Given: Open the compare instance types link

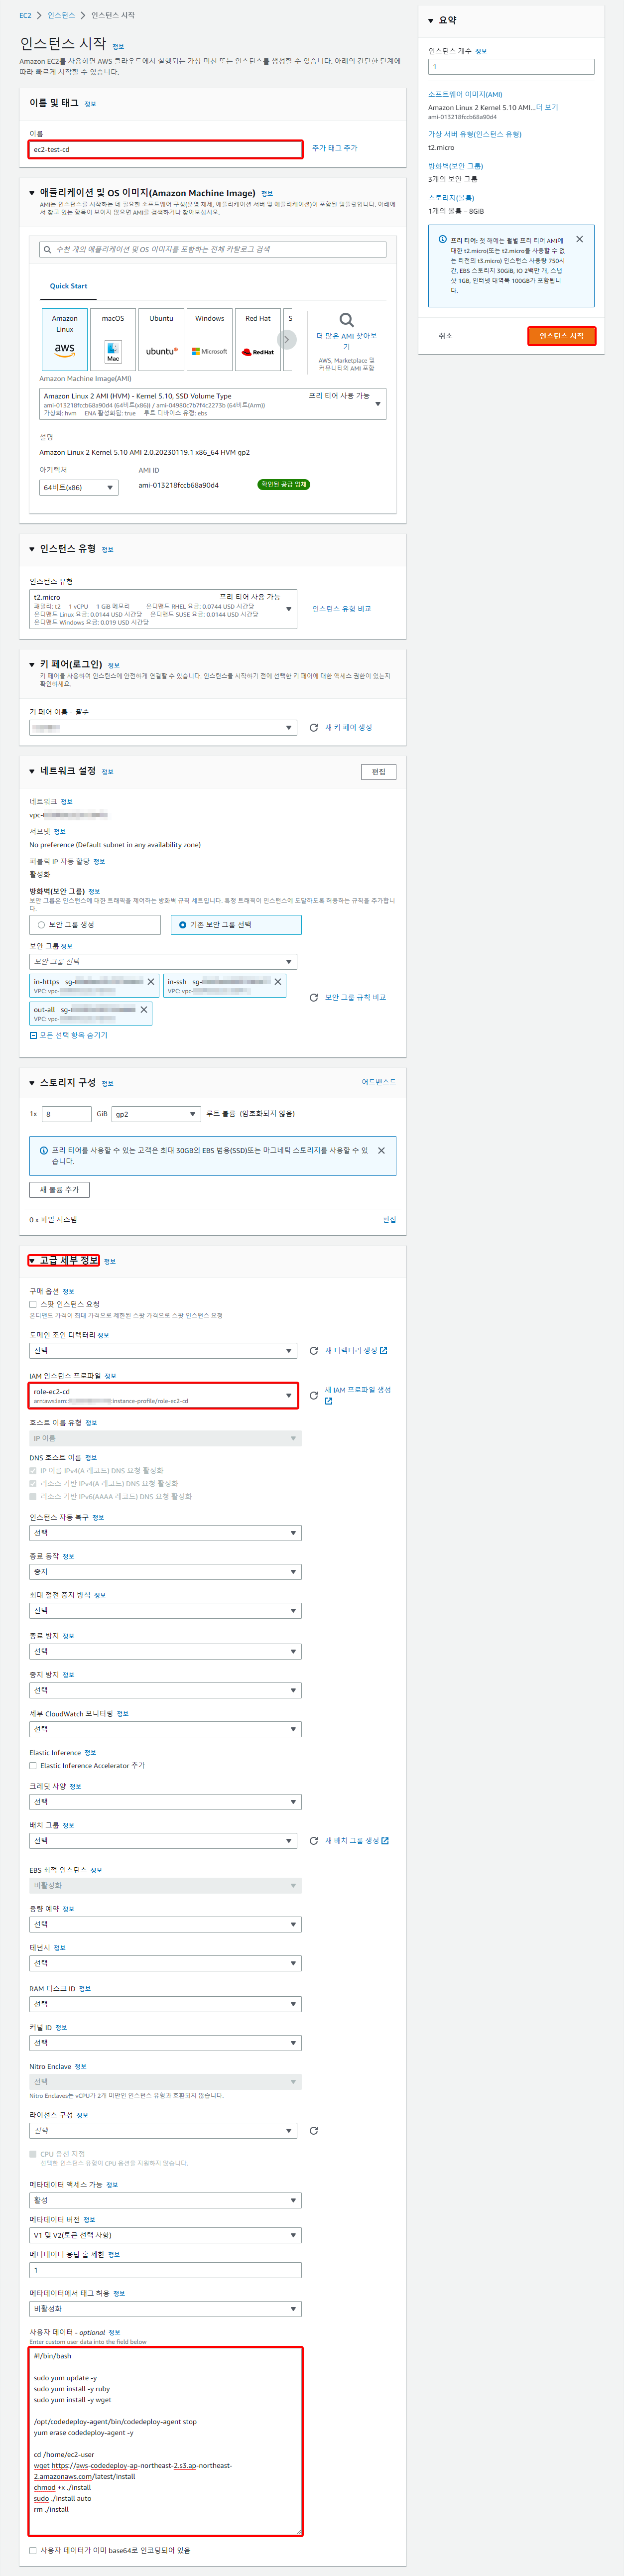Looking at the screenshot, I should (x=341, y=609).
